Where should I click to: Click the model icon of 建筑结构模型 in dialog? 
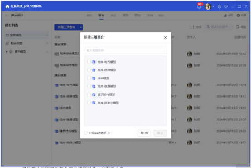tap(94, 94)
